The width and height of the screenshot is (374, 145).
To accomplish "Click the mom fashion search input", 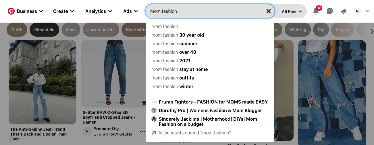I will click(205, 11).
